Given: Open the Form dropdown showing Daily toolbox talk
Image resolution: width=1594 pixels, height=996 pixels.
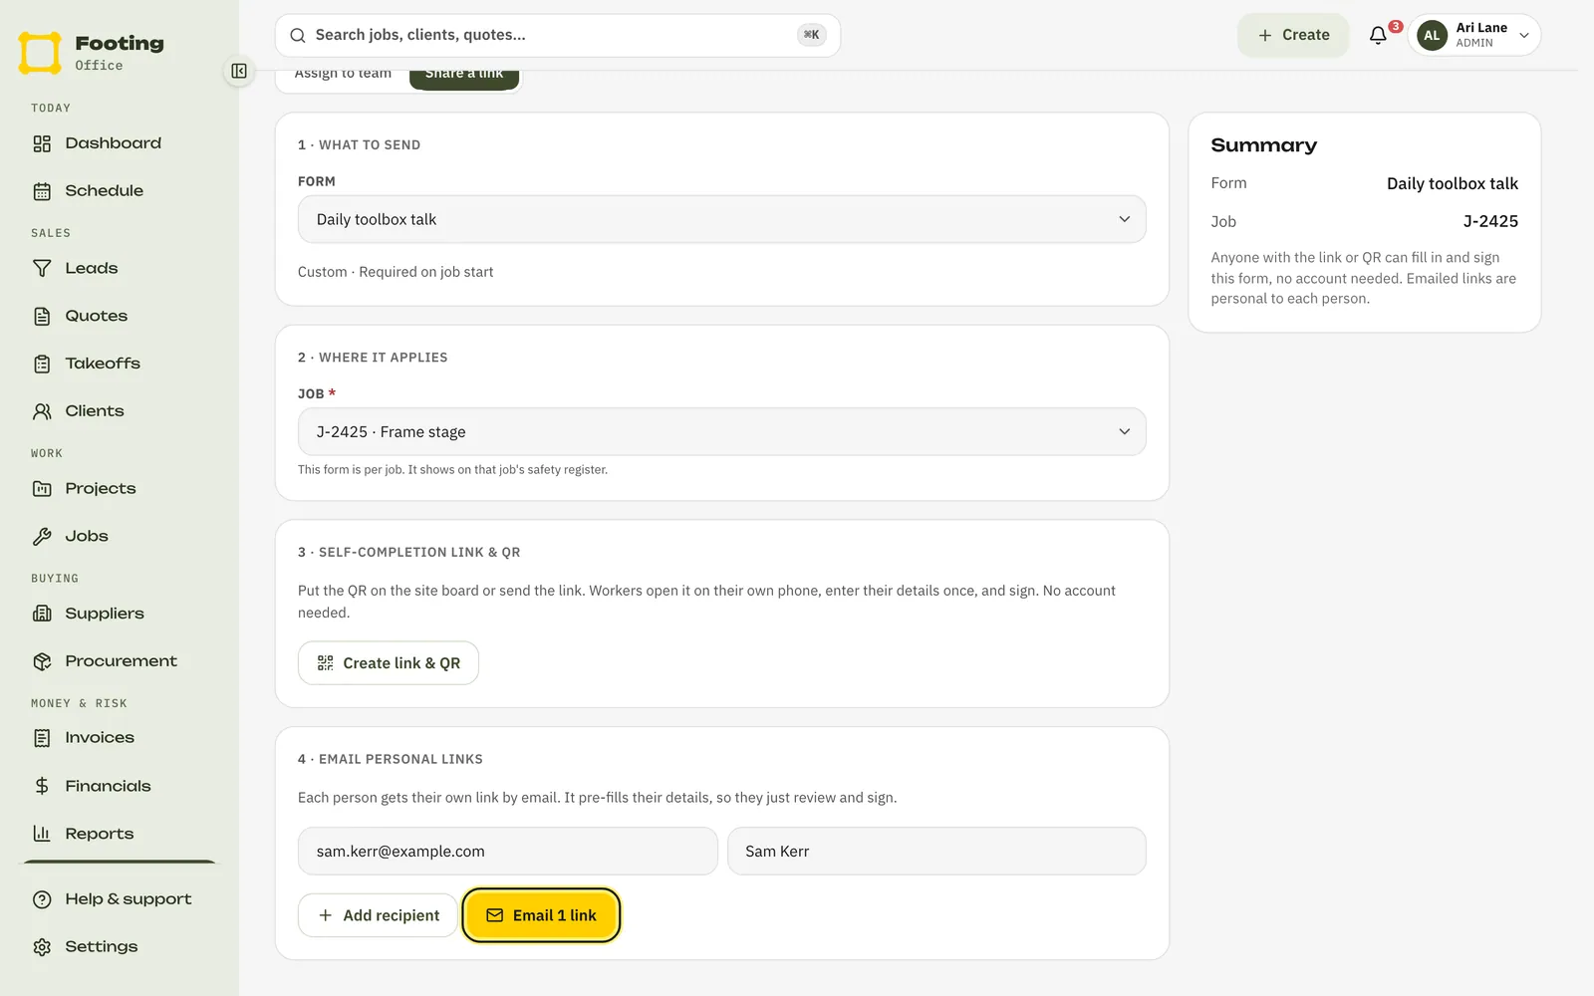Looking at the screenshot, I should pyautogui.click(x=721, y=219).
